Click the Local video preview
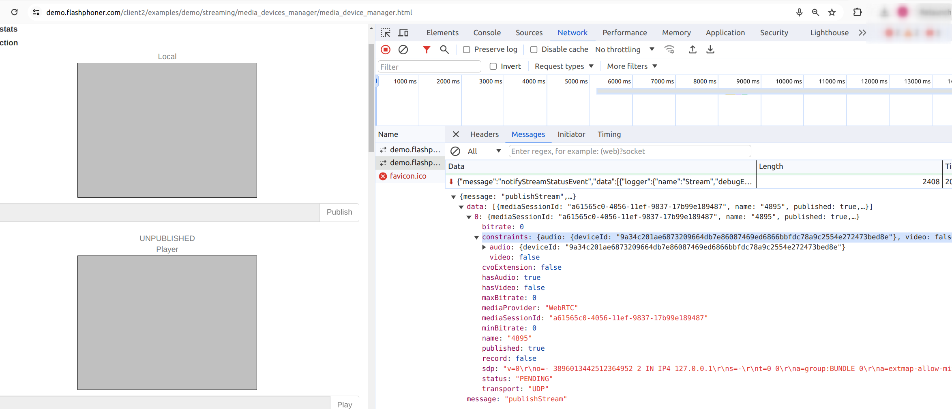952x409 pixels. (167, 130)
